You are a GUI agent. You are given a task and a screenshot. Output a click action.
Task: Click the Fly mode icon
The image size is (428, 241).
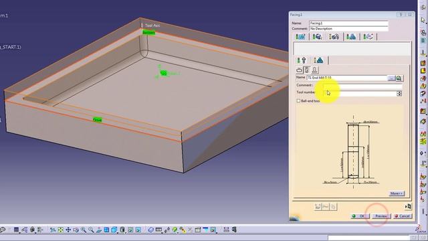point(53,230)
